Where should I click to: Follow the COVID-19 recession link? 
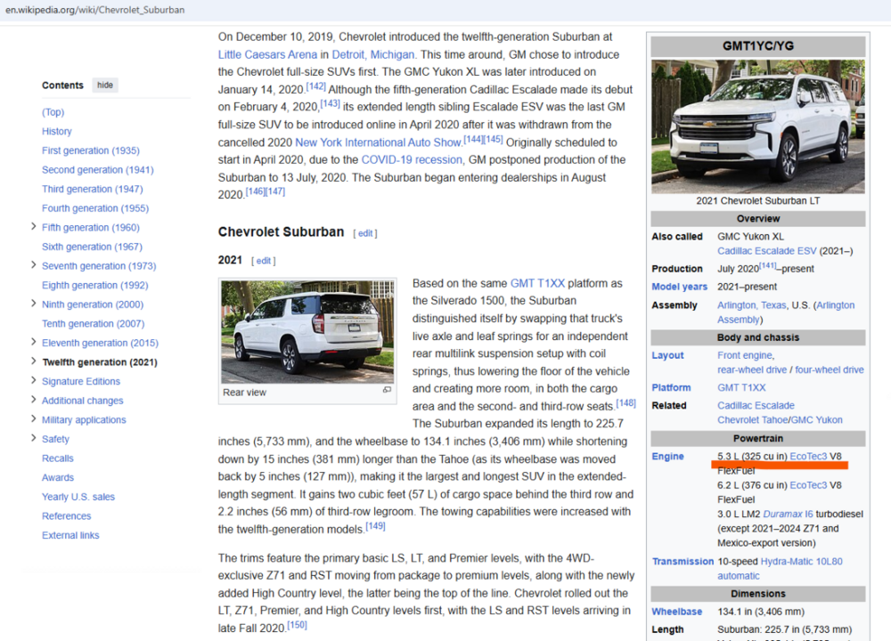(x=412, y=159)
